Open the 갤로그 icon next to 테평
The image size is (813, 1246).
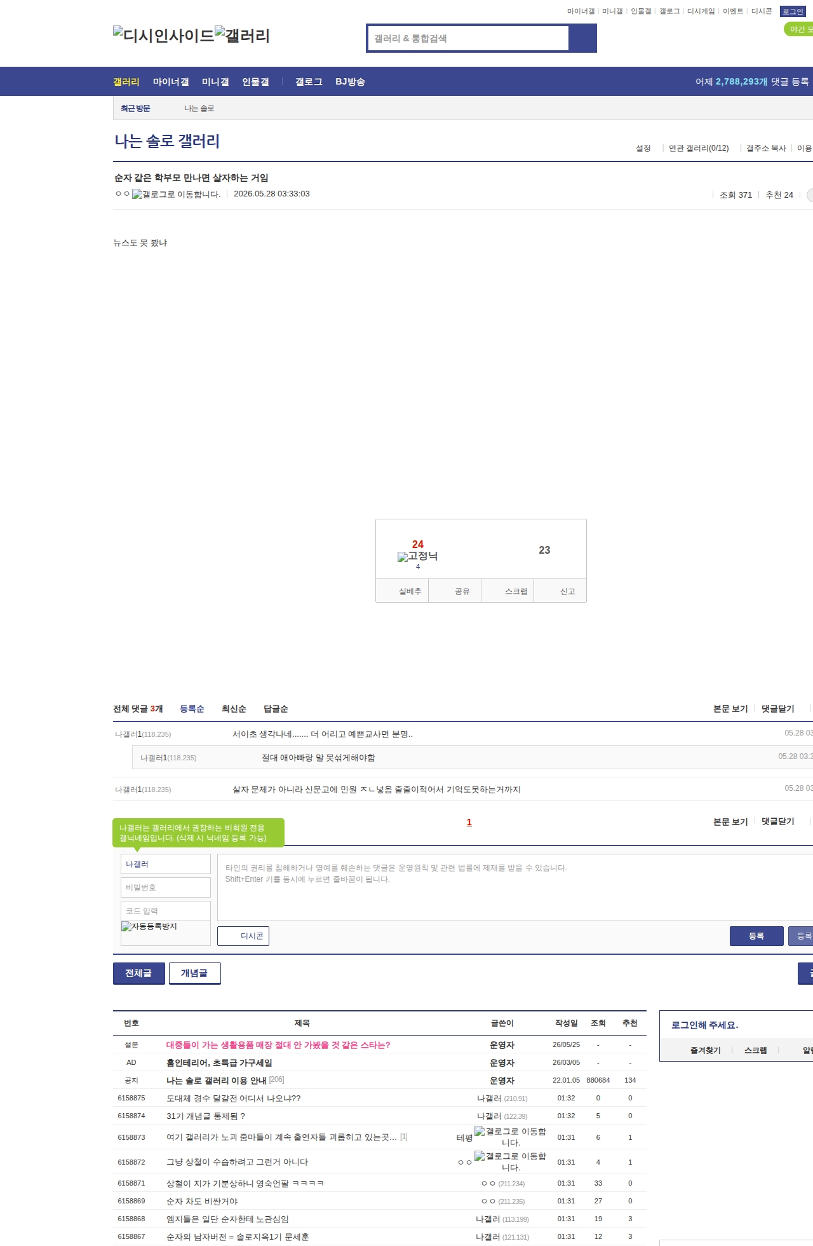511,1137
